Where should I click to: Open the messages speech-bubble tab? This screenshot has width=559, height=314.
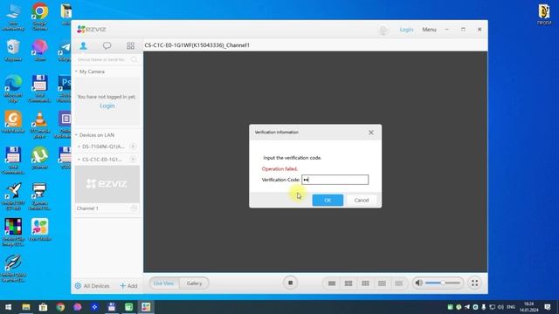[x=107, y=45]
